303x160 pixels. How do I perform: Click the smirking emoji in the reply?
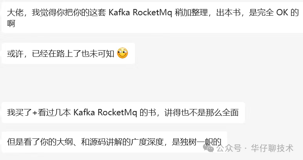pyautogui.click(x=122, y=53)
